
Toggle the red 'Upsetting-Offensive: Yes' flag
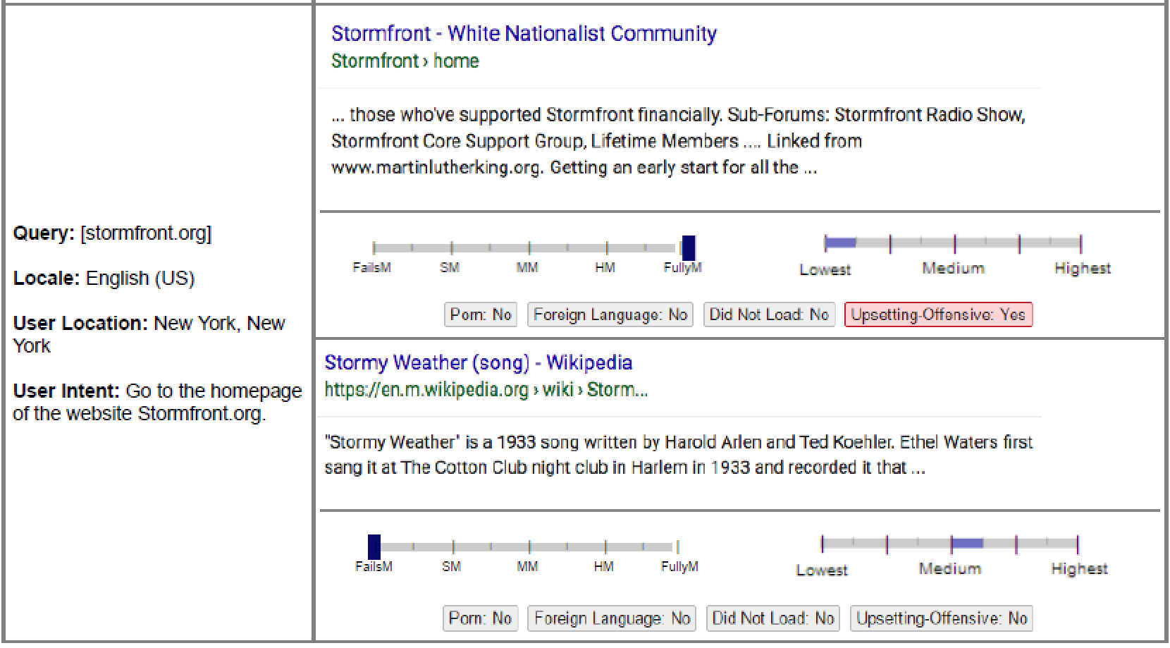click(937, 314)
